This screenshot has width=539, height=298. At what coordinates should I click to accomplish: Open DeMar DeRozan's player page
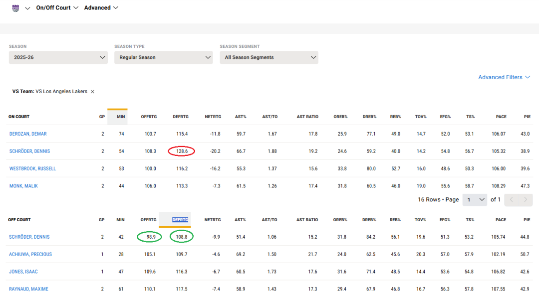(28, 134)
